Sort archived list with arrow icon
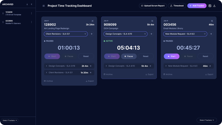This screenshot has height=125, width=222. pyautogui.click(x=27, y=4)
